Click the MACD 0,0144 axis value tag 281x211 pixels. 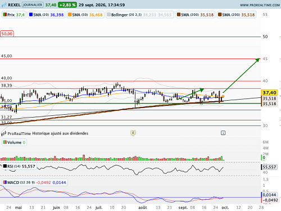pos(269,195)
